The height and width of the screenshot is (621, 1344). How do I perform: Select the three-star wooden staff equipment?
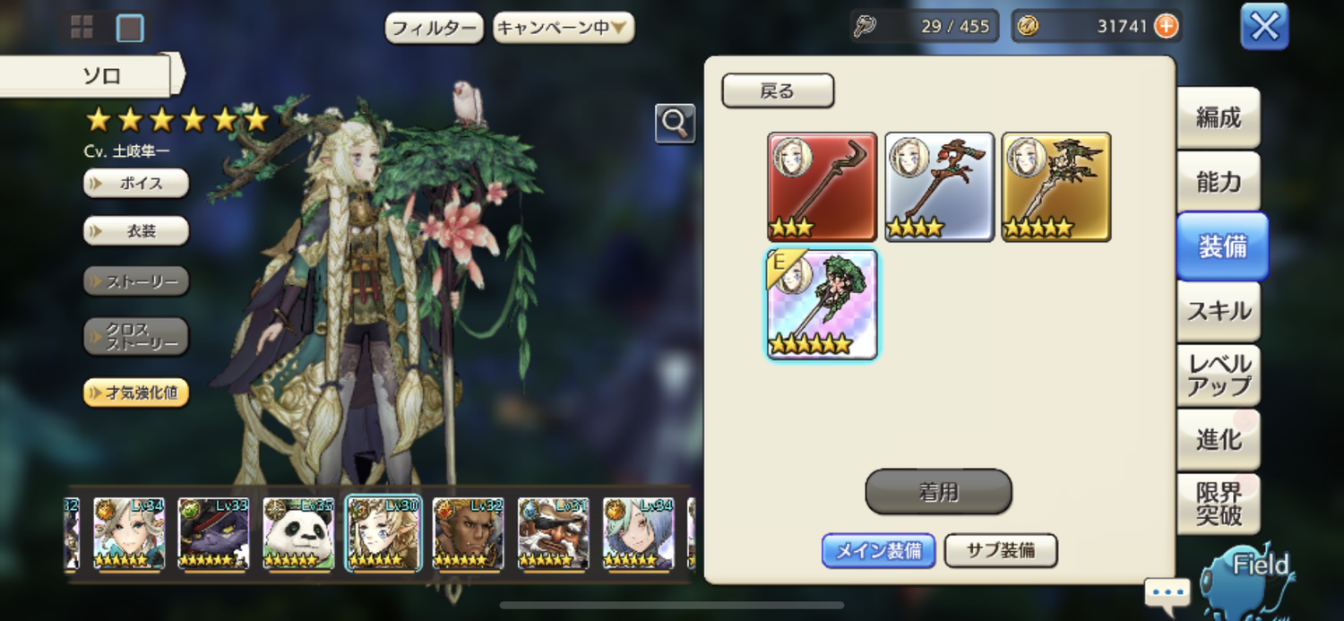(x=822, y=186)
